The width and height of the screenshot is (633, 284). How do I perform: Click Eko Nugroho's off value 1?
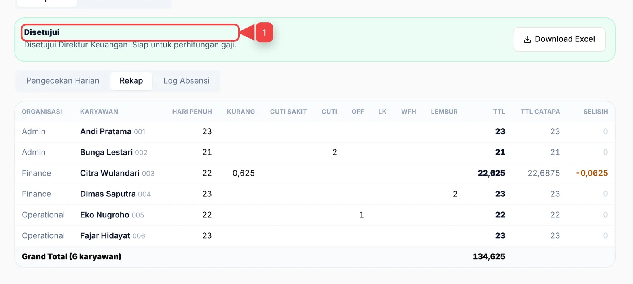361,215
